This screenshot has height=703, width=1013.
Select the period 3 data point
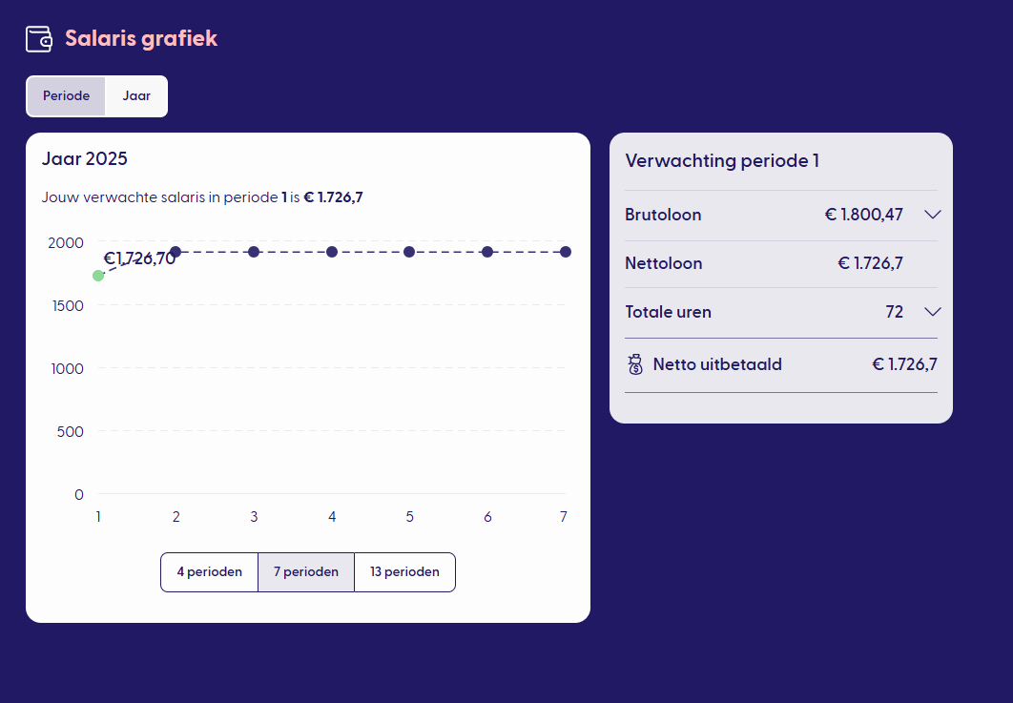(x=254, y=252)
